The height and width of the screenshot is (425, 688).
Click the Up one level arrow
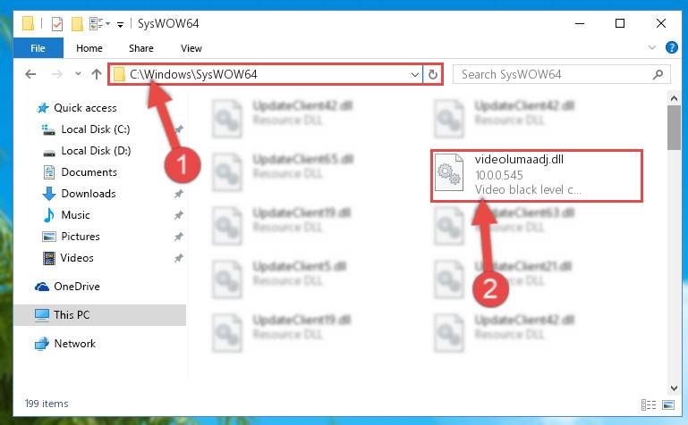point(97,74)
